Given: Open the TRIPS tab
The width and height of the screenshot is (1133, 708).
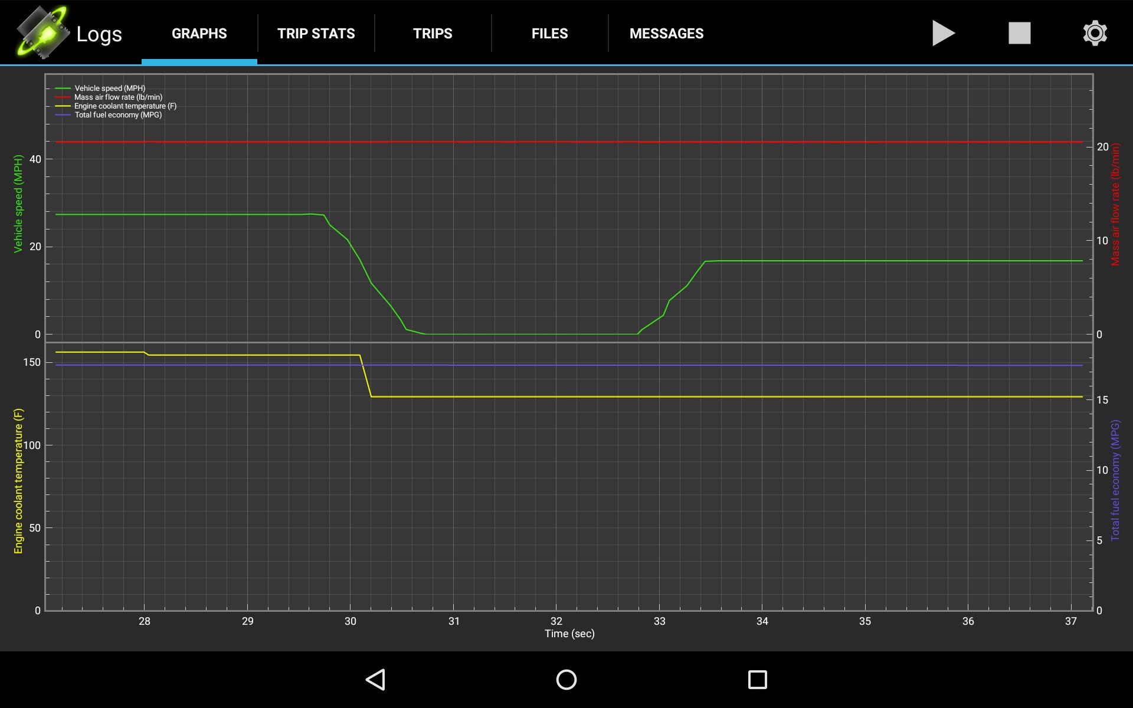Looking at the screenshot, I should (x=433, y=34).
